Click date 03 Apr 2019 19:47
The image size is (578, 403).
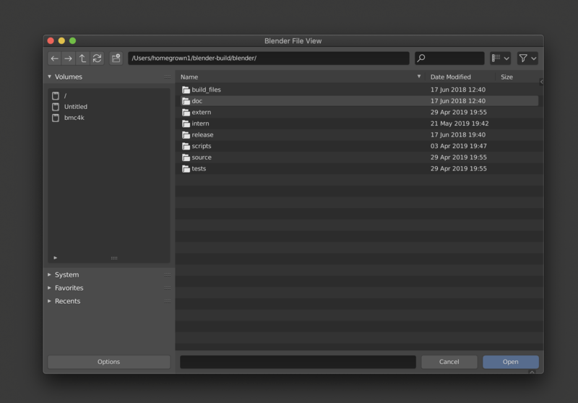(x=459, y=146)
